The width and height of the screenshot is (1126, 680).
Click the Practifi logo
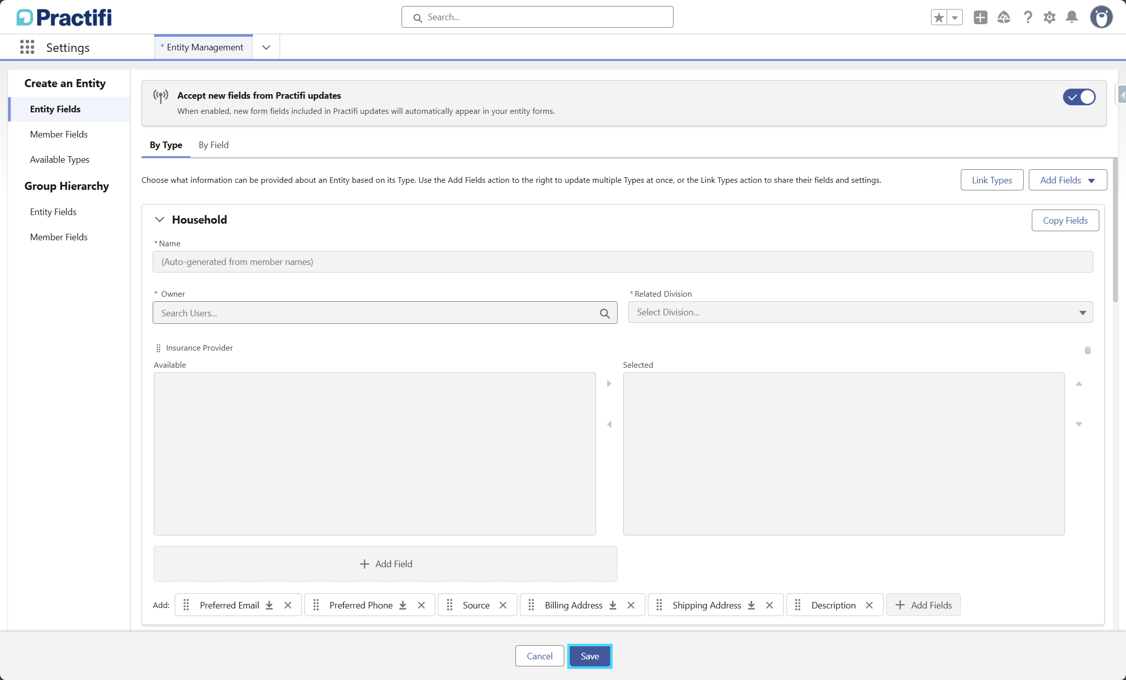tap(64, 18)
